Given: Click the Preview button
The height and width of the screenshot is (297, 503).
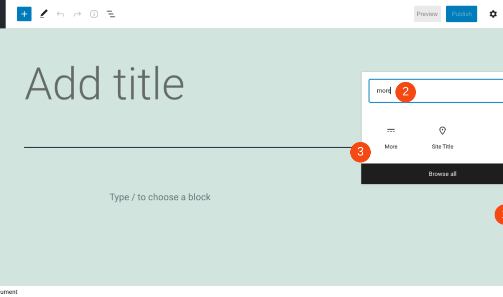Looking at the screenshot, I should 427,14.
